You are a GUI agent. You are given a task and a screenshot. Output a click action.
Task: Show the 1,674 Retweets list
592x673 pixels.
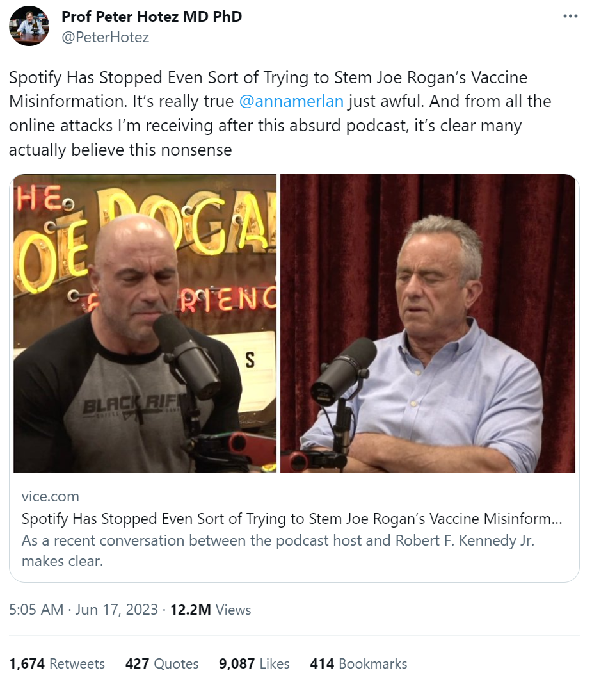click(x=57, y=663)
